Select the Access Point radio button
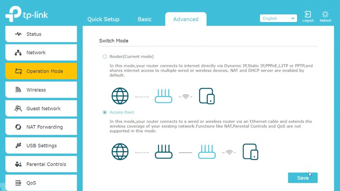The width and height of the screenshot is (340, 191). pos(105,113)
